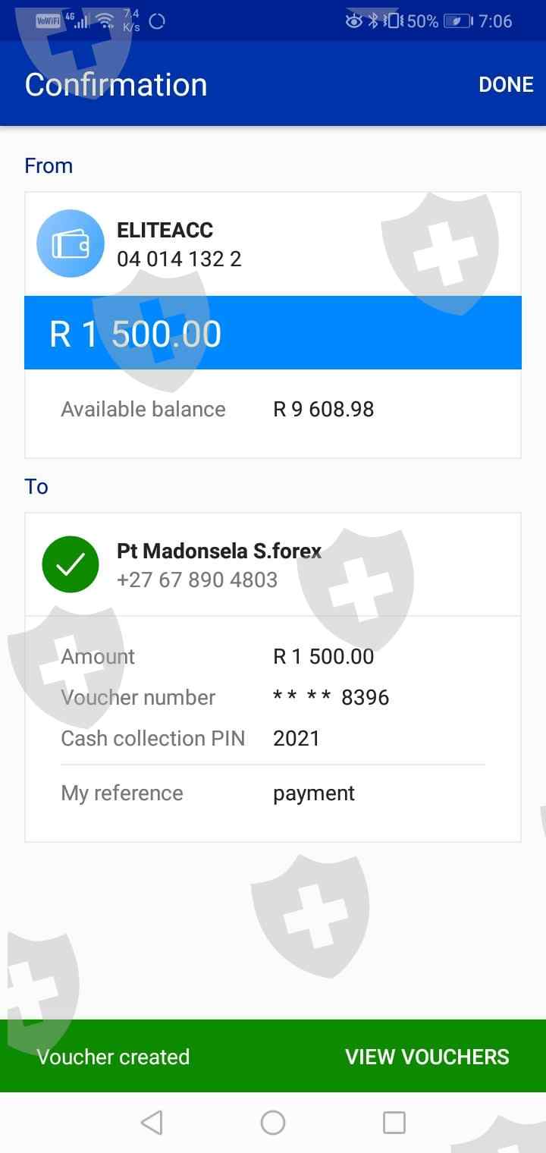This screenshot has width=546, height=1153.
Task: Tap the masked voucher number ending 8396
Action: (x=331, y=698)
